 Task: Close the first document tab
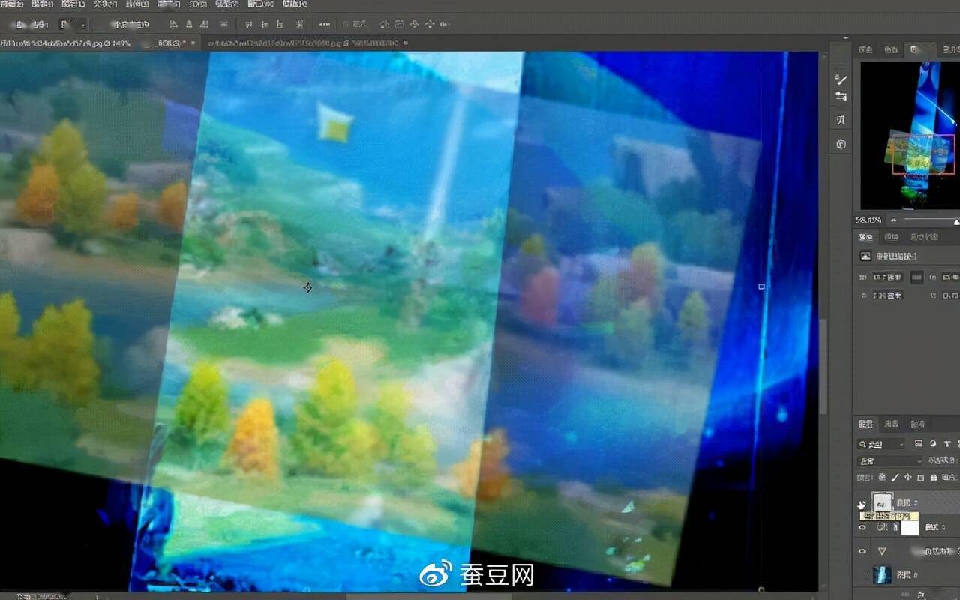194,43
